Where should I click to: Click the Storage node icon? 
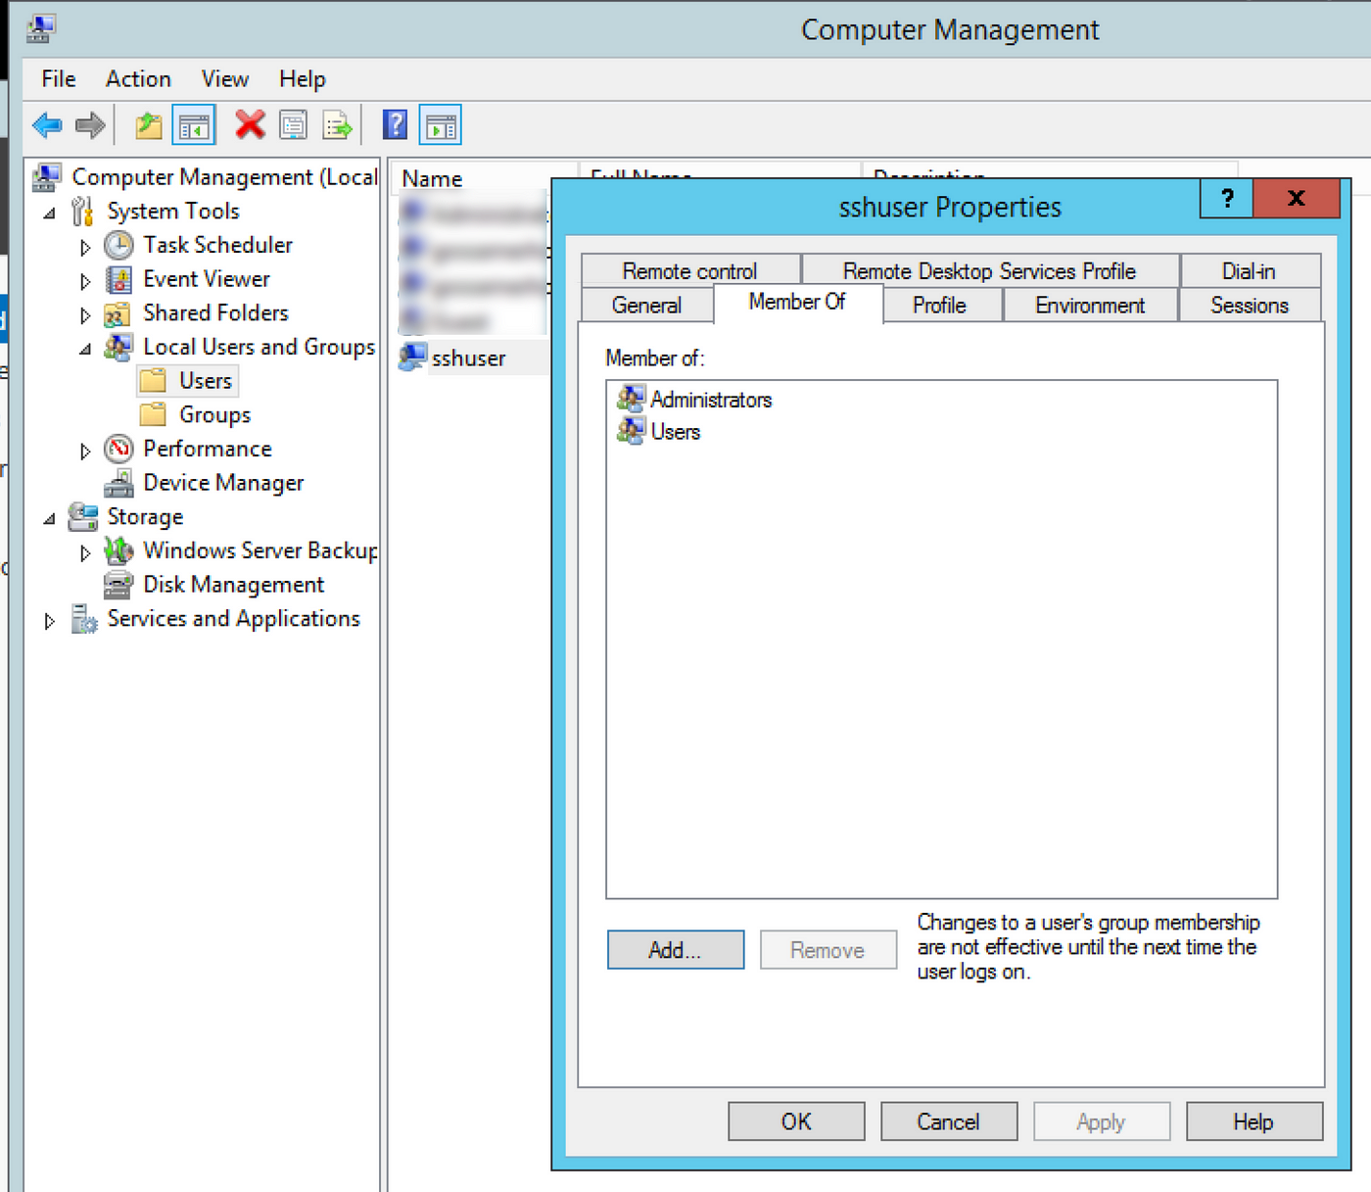point(83,516)
